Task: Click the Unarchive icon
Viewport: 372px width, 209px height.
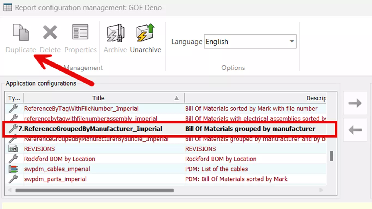Action: 145,33
